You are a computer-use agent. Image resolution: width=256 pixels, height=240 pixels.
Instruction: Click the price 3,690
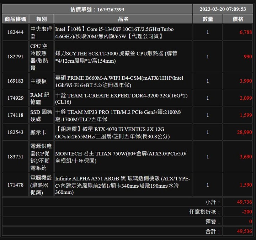246,157
